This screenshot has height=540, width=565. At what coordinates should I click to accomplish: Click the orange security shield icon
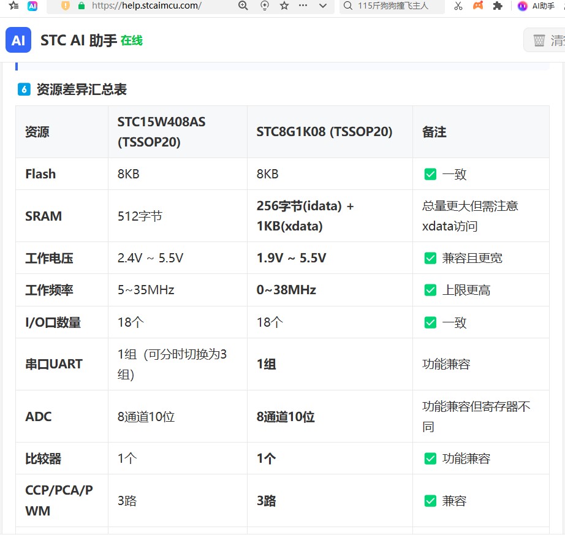[x=65, y=6]
